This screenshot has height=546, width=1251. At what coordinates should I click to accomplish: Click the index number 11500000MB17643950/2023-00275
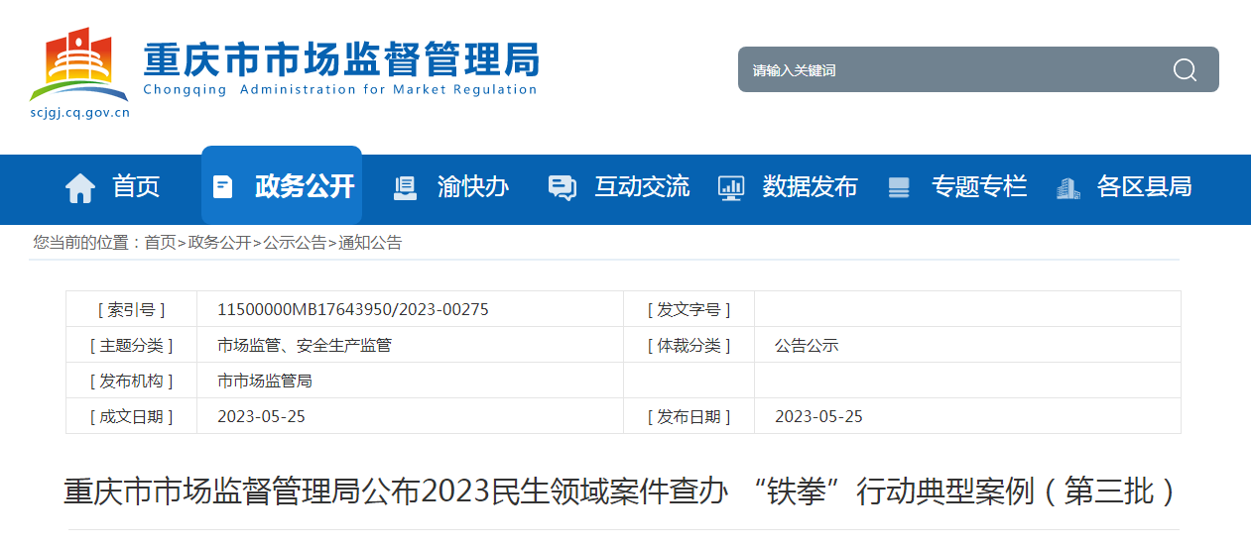click(353, 309)
